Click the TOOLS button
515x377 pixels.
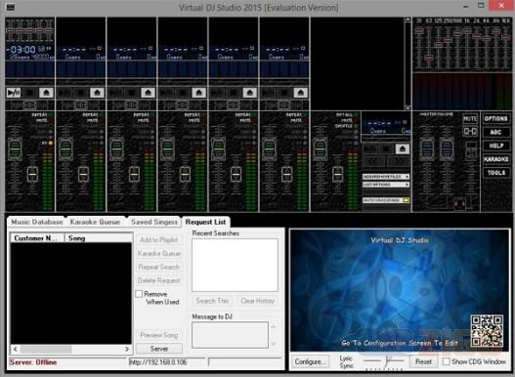coord(496,173)
